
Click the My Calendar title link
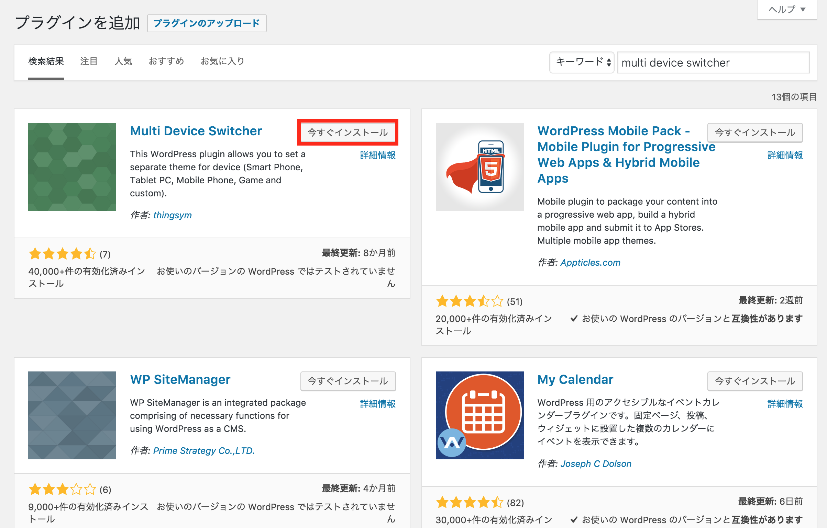click(x=575, y=380)
